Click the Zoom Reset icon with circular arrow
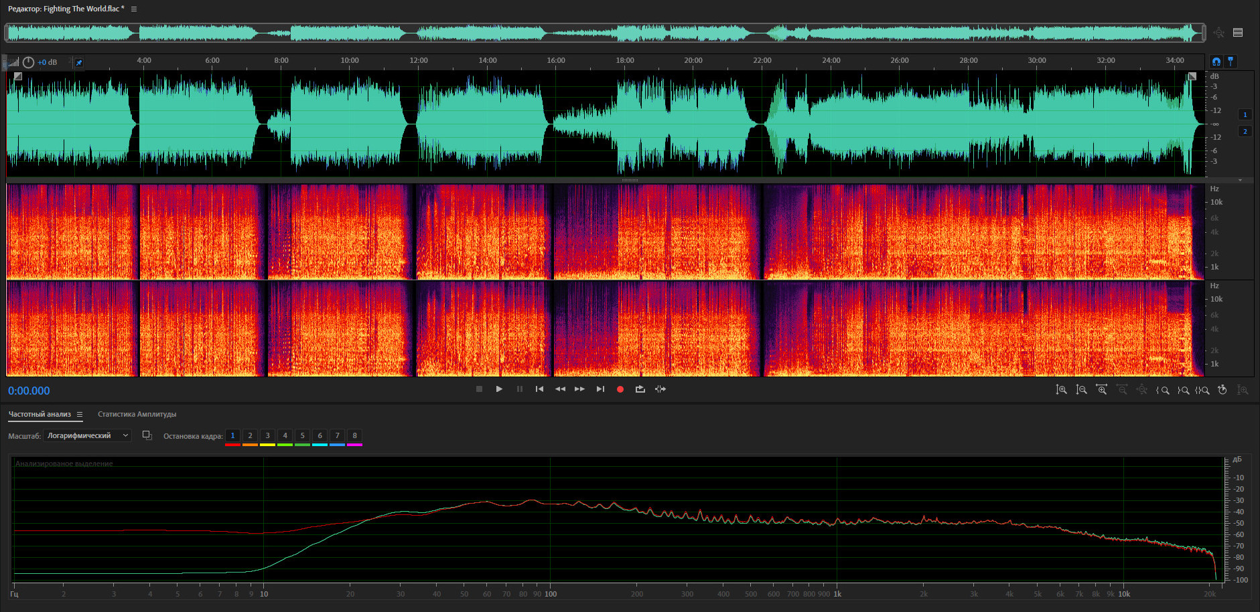 [x=1222, y=390]
